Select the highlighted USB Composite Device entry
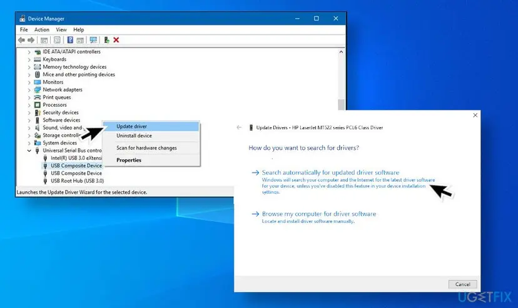The height and width of the screenshot is (308, 518). (76, 166)
